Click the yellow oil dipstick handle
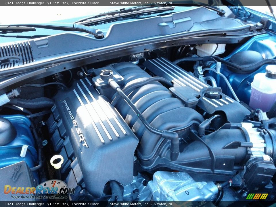 tap(57, 162)
